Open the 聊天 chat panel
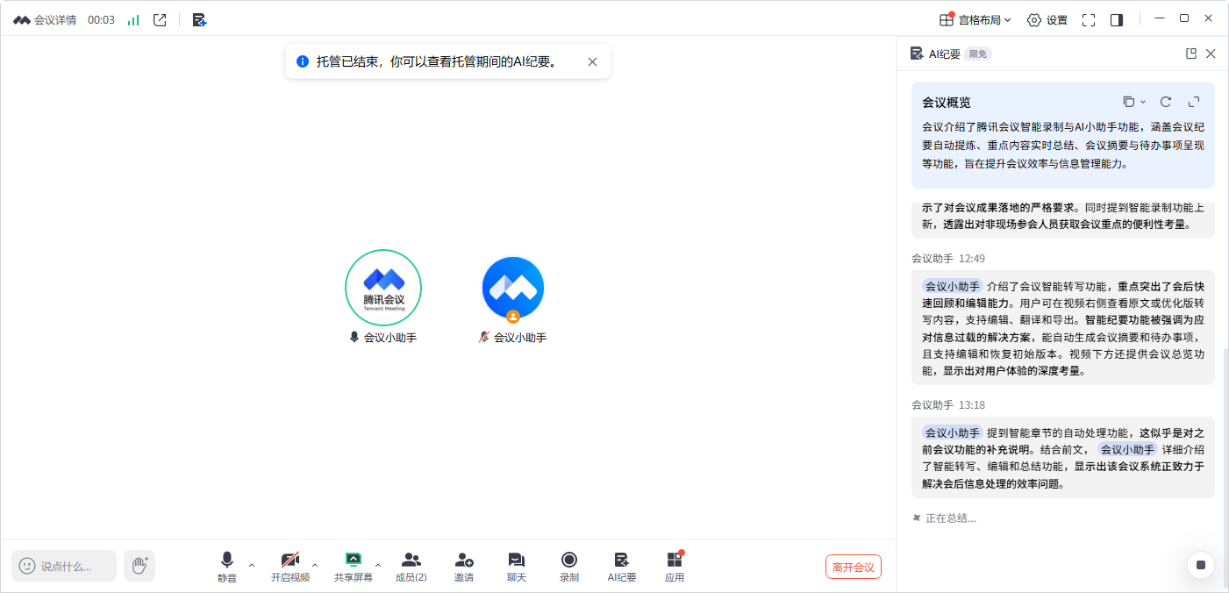This screenshot has height=593, width=1229. tap(517, 566)
